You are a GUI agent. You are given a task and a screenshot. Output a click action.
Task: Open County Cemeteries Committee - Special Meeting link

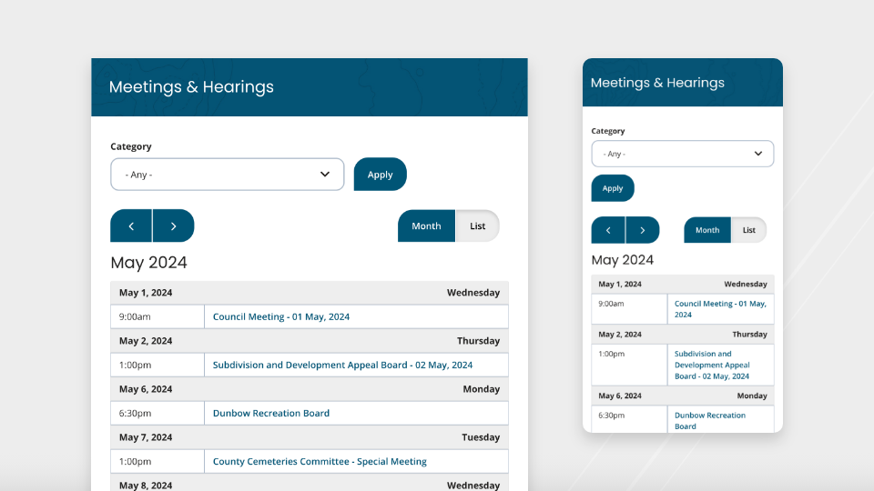pyautogui.click(x=320, y=461)
